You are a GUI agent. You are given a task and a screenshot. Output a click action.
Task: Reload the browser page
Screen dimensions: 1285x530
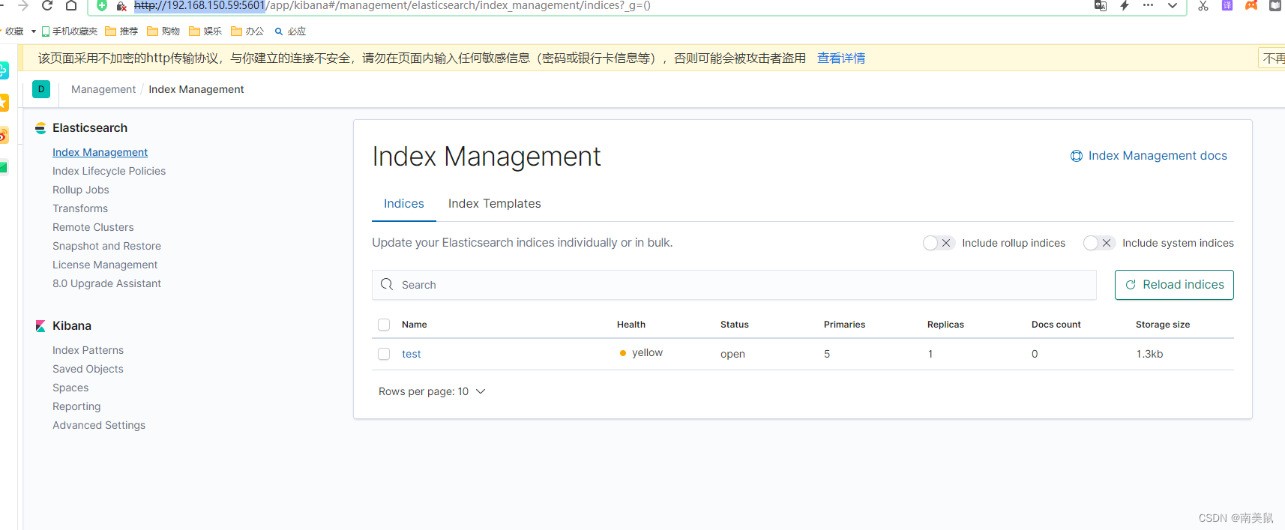tap(47, 5)
